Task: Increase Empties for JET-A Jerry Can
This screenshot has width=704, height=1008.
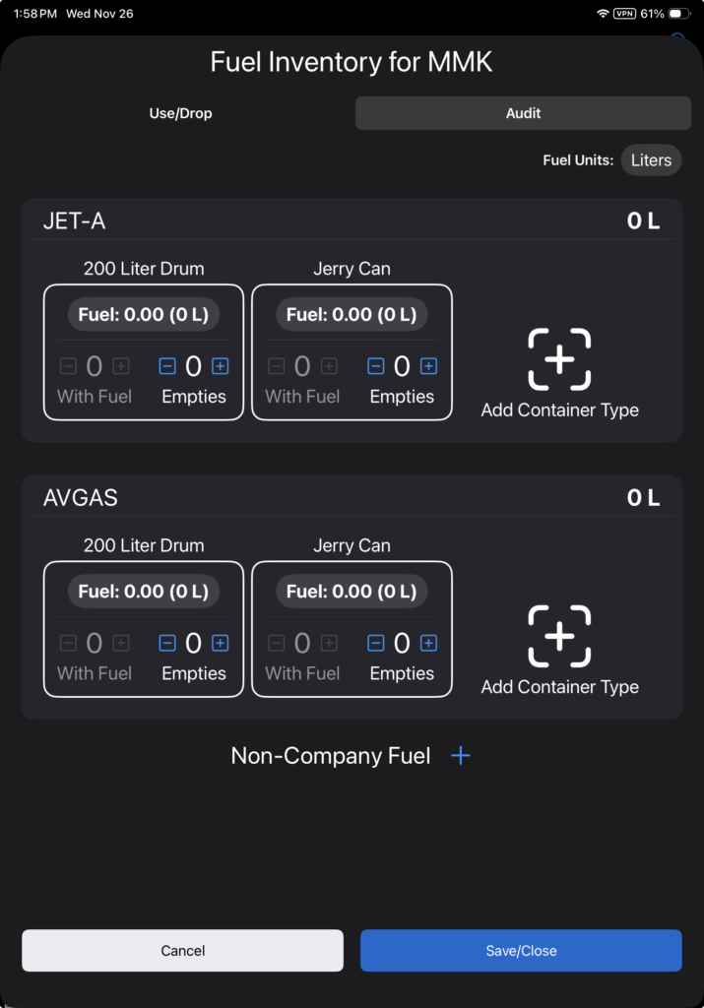Action: pos(428,366)
